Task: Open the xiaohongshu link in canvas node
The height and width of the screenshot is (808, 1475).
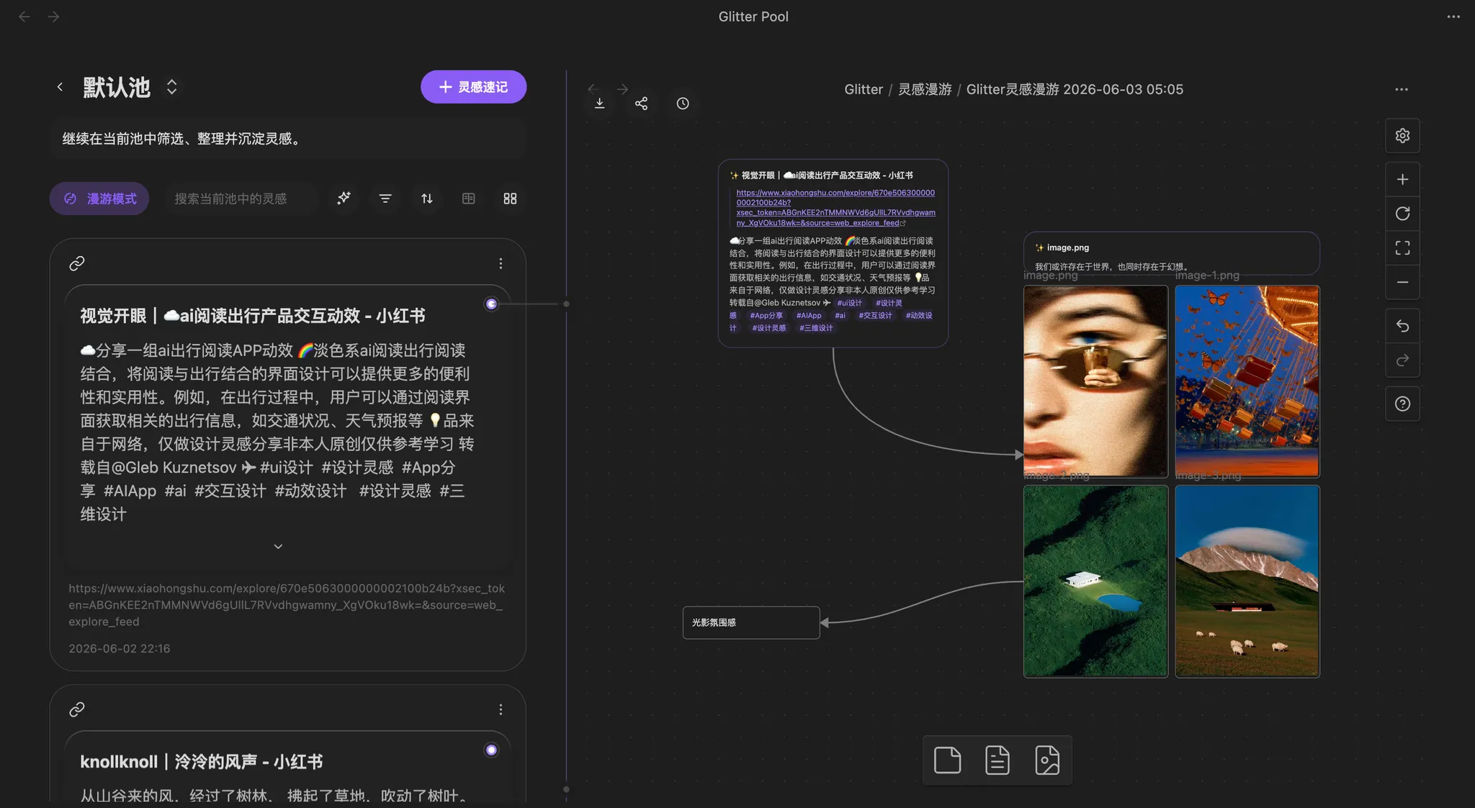Action: (835, 208)
